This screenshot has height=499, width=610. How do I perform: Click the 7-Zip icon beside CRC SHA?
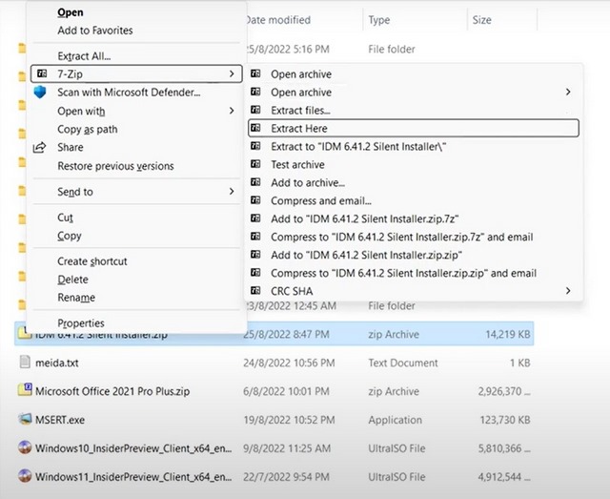(254, 291)
